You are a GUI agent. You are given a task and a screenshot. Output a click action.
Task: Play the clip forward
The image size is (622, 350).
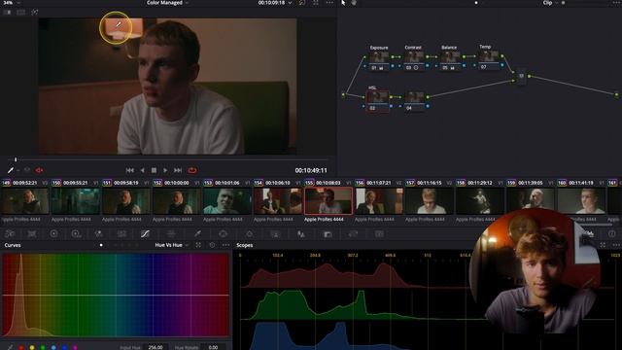point(165,170)
